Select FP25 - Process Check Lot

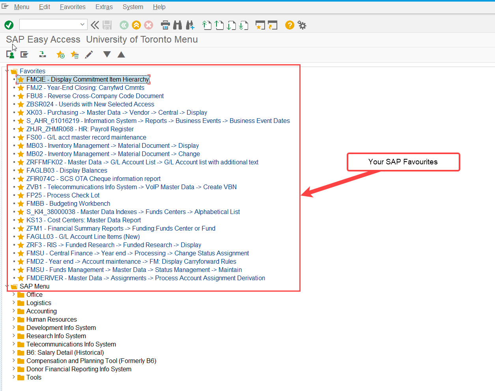(x=63, y=195)
